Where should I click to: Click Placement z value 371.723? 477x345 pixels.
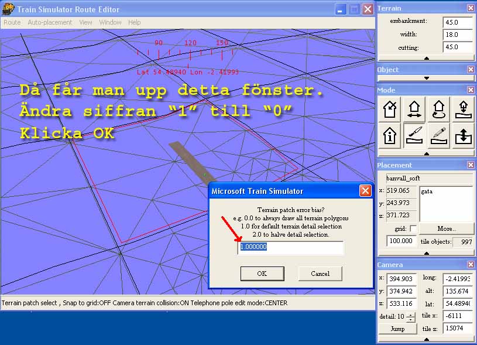(401, 215)
